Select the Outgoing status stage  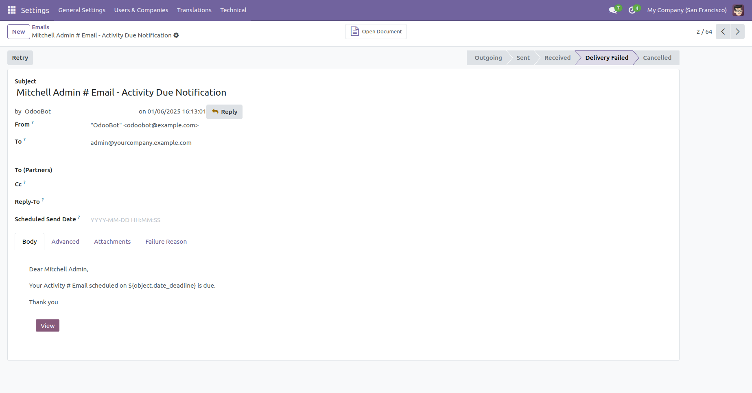coord(488,58)
